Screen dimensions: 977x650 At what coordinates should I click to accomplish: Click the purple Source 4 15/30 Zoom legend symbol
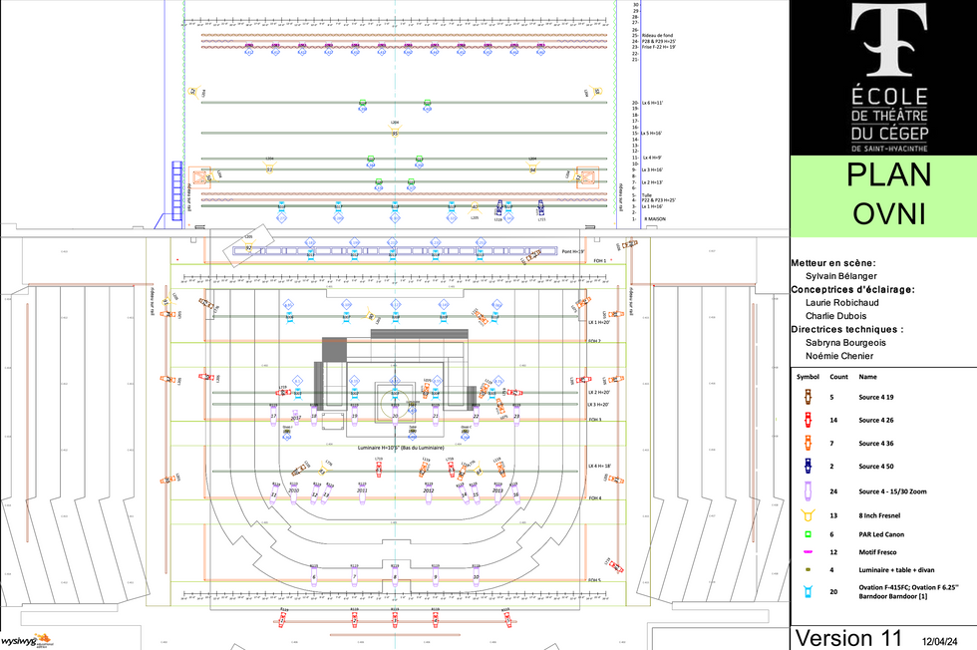point(808,491)
